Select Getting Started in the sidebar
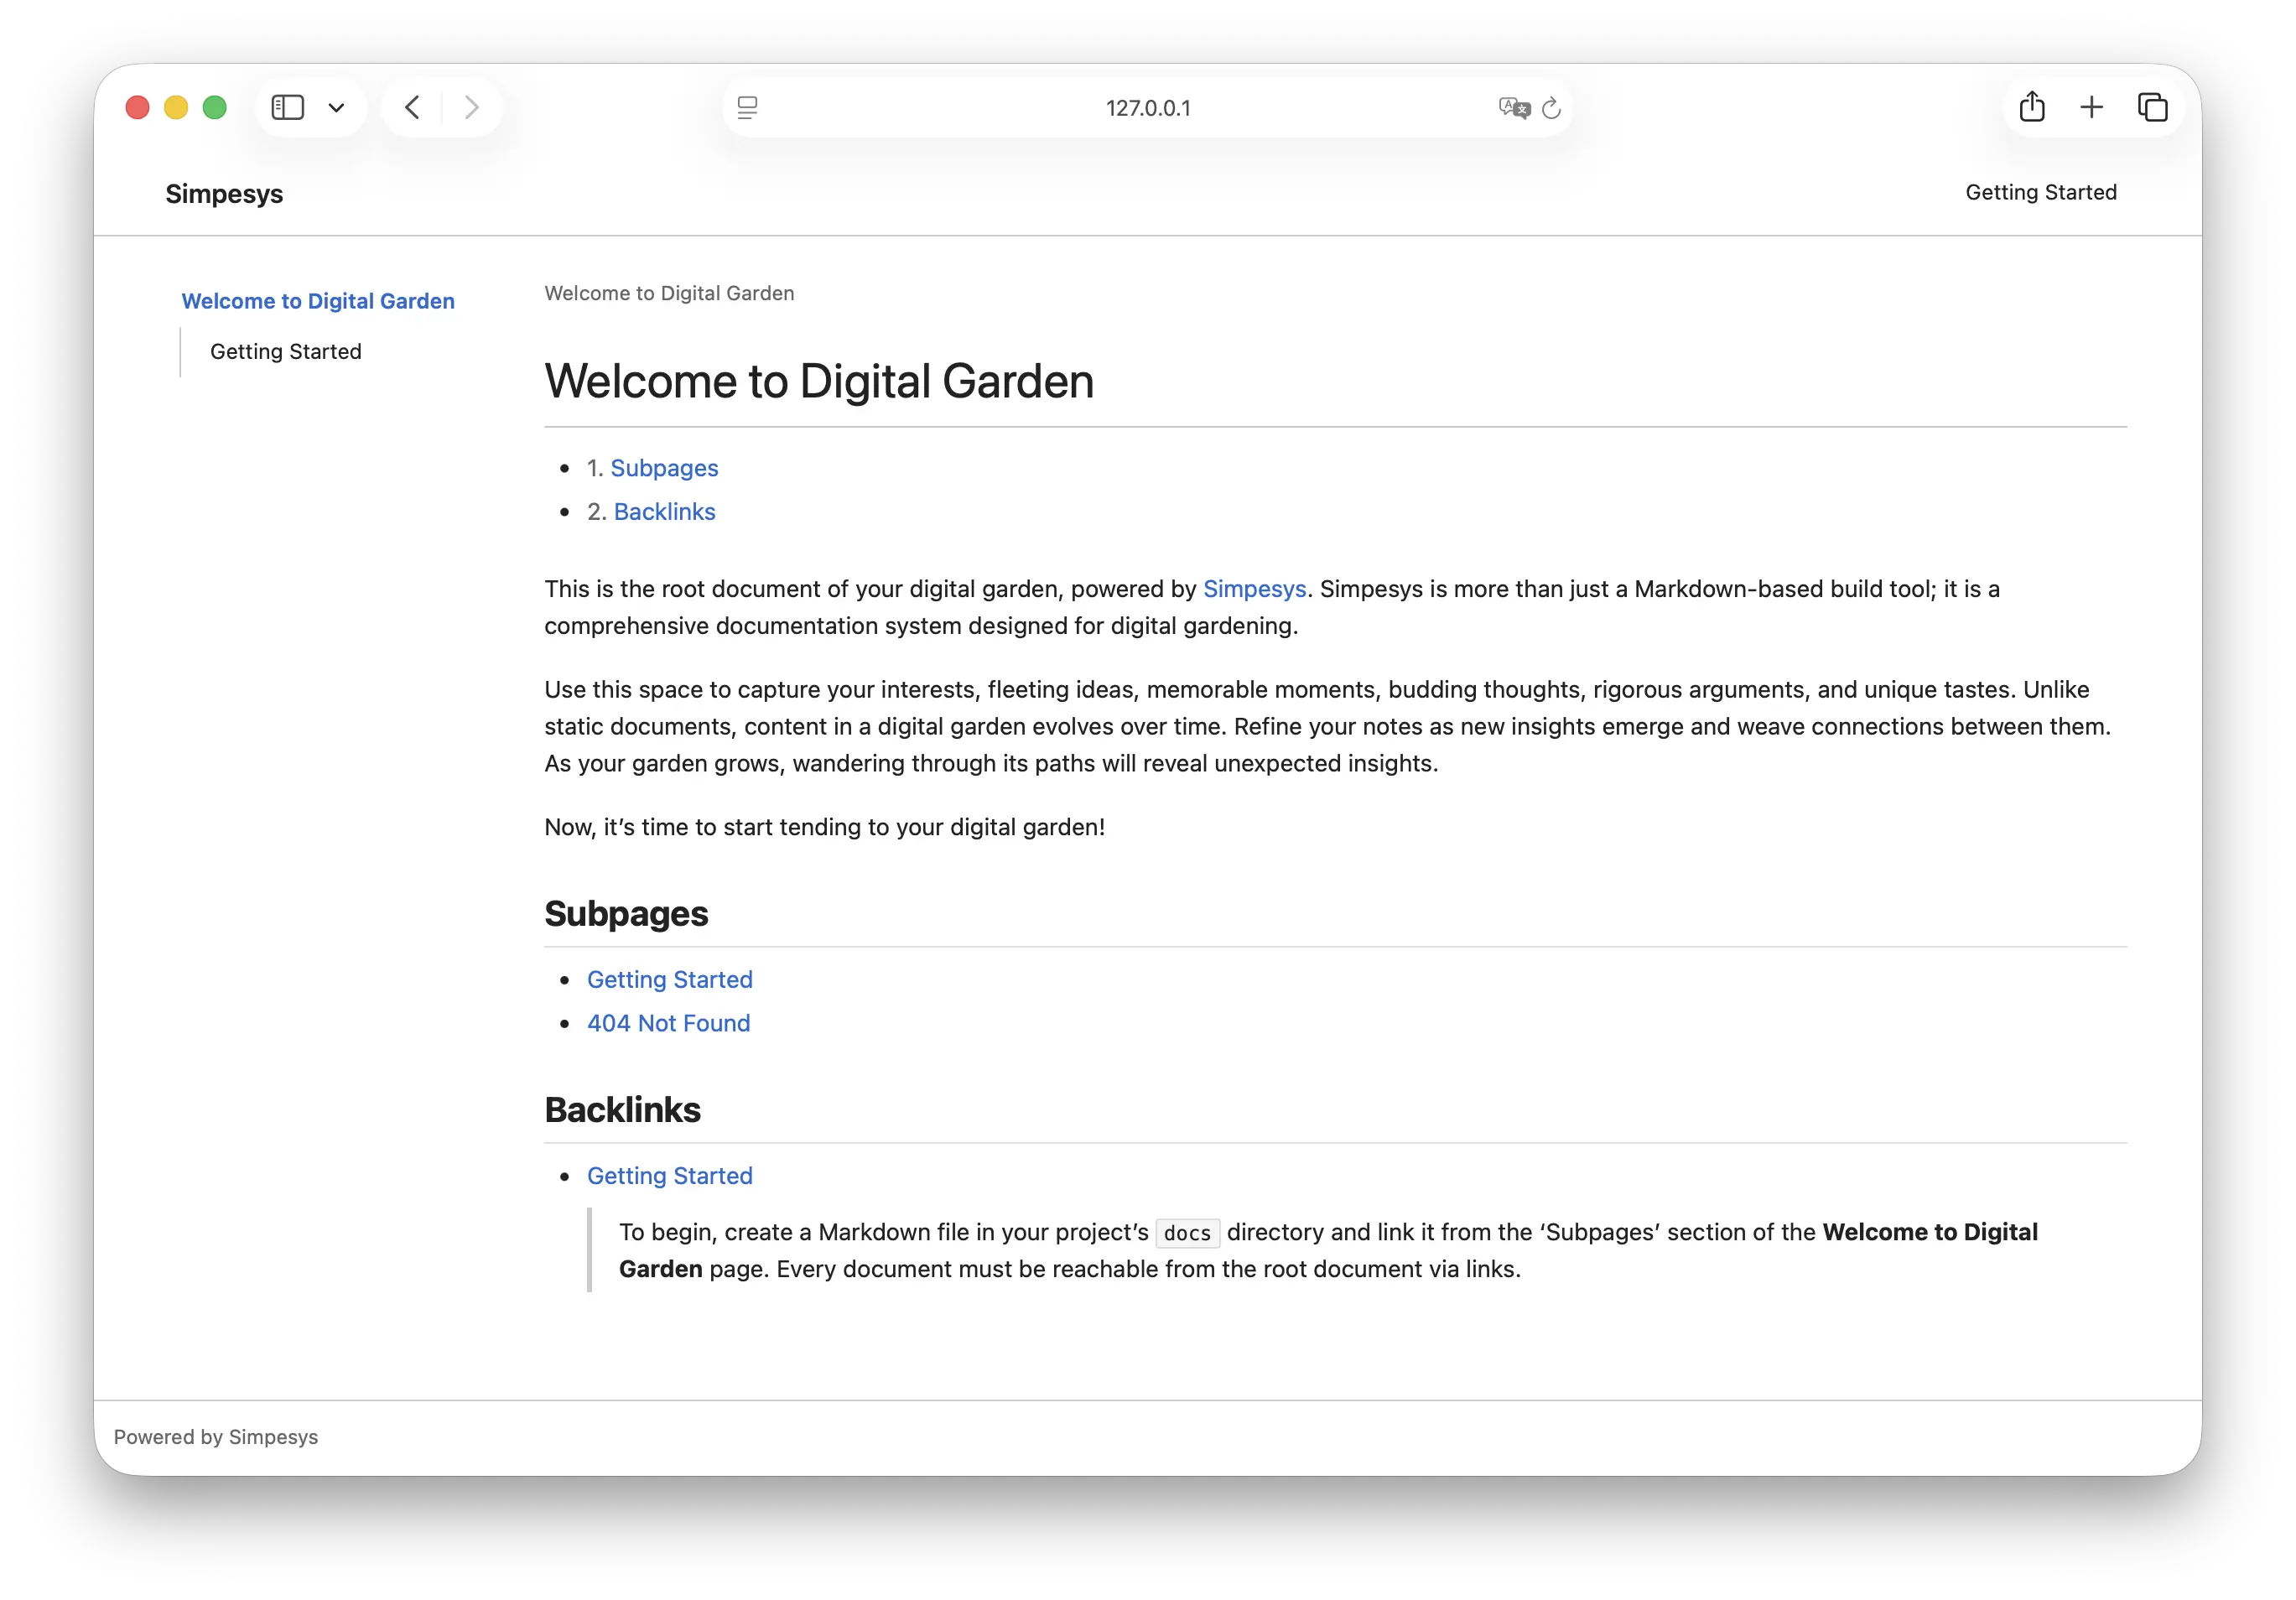Viewport: 2296px width, 1600px height. (x=285, y=351)
